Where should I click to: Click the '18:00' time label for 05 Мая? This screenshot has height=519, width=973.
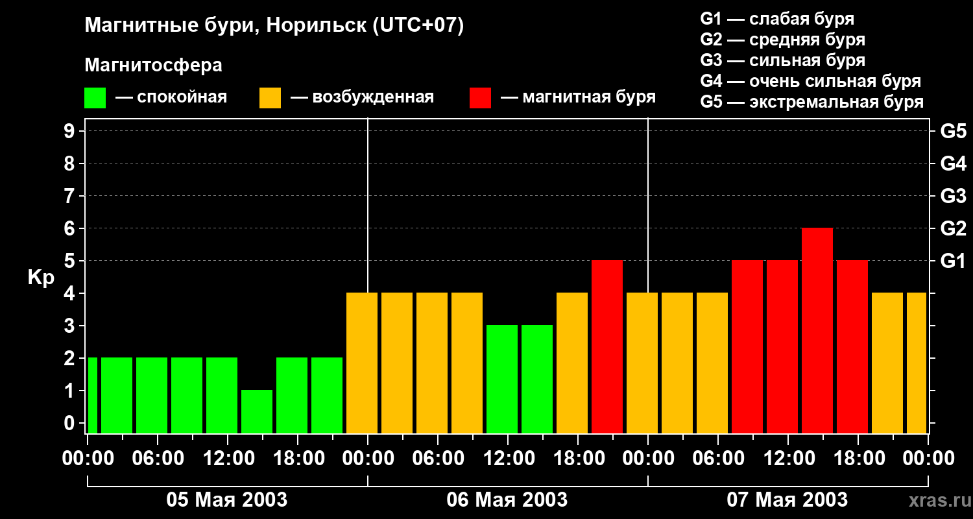coord(298,459)
